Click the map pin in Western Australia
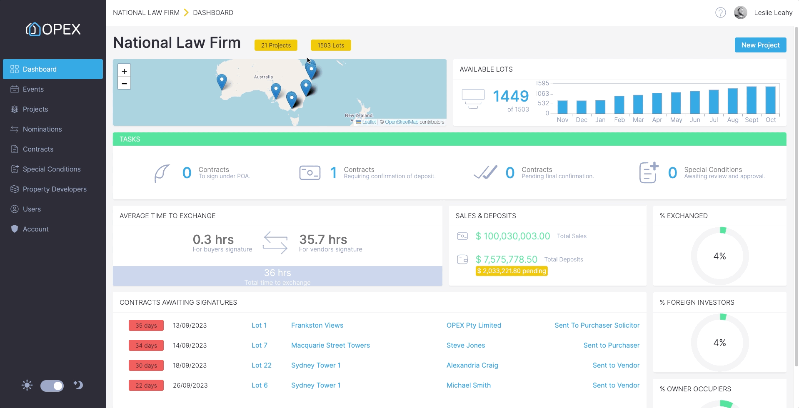Viewport: 799px width, 408px height. [222, 82]
